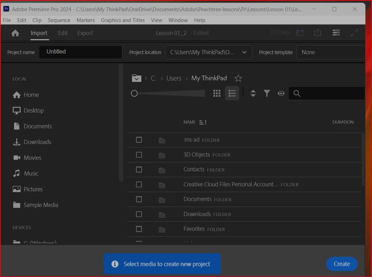Open the Home location in sidebar
372x277 pixels.
coord(26,95)
